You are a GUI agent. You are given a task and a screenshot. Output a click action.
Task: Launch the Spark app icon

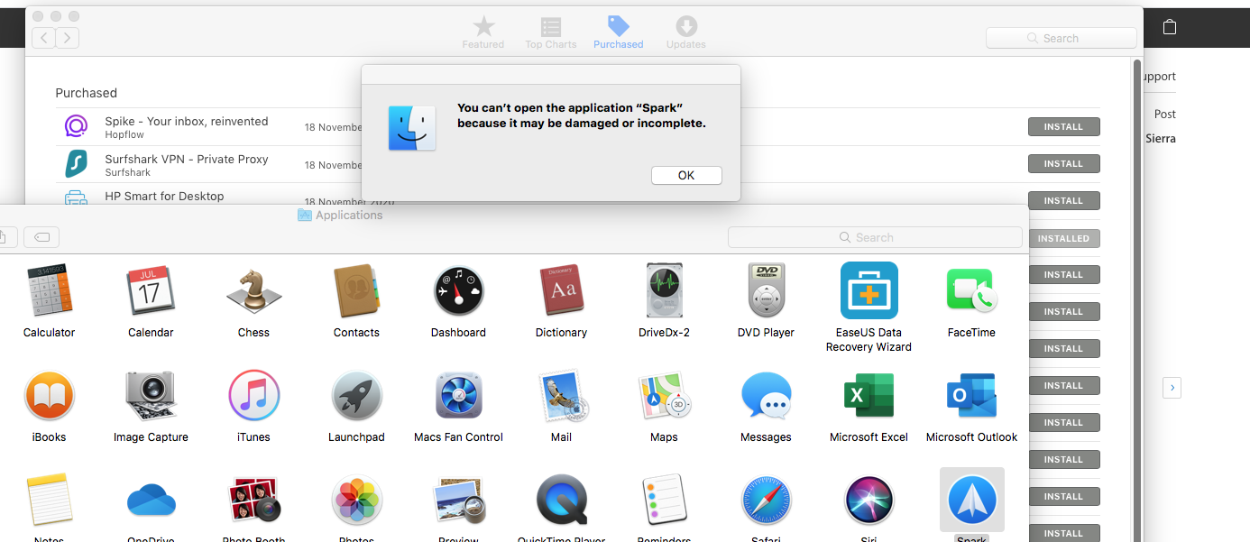tap(971, 499)
